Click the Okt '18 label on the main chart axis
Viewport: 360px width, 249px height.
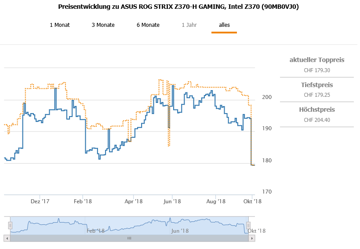[x=252, y=201]
